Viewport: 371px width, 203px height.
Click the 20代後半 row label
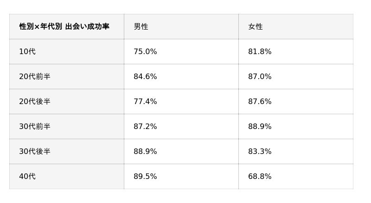coord(35,102)
